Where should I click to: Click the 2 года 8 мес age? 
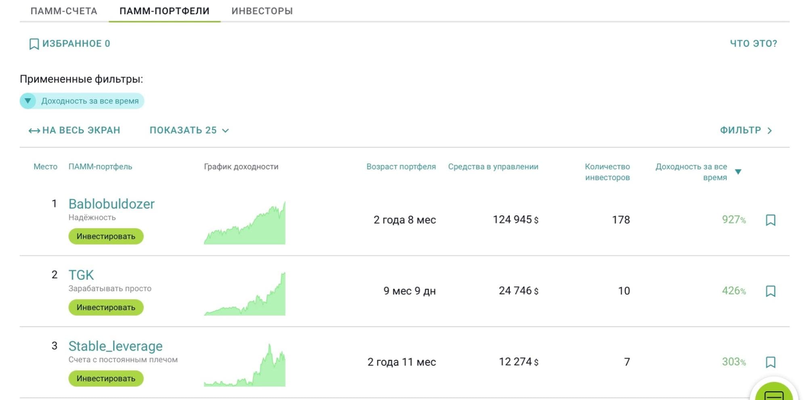point(405,220)
